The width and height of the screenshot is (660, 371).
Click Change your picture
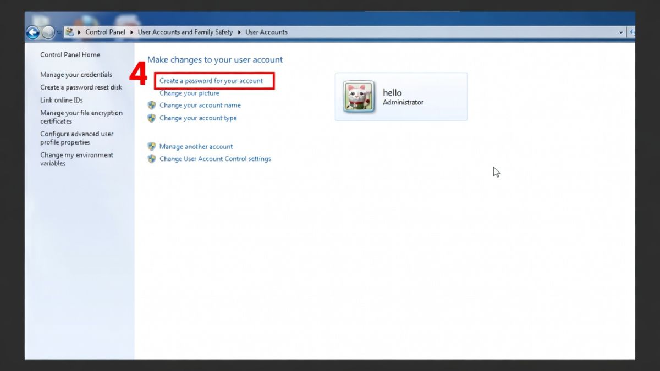(189, 93)
